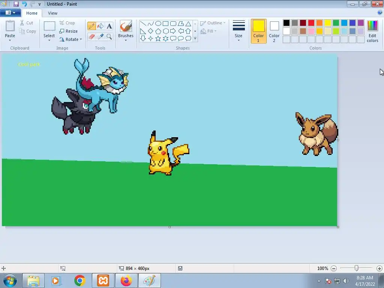Click the Undo arrow in title bar
384x288 pixels.
[x=24, y=4]
